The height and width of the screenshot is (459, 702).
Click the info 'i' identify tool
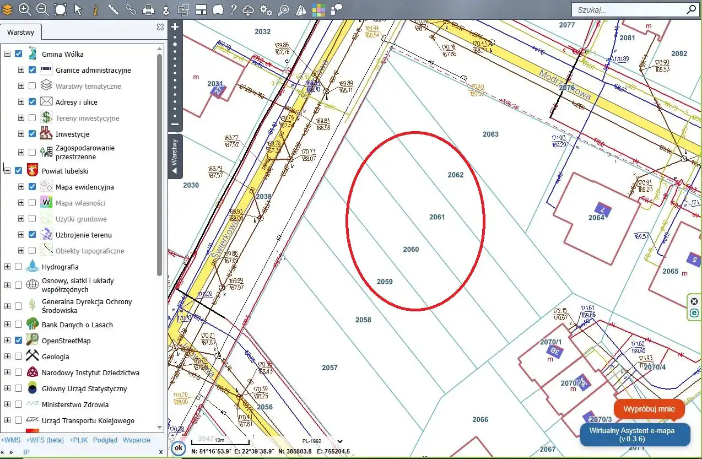coord(95,9)
